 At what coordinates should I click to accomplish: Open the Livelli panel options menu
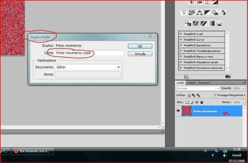coord(244,83)
